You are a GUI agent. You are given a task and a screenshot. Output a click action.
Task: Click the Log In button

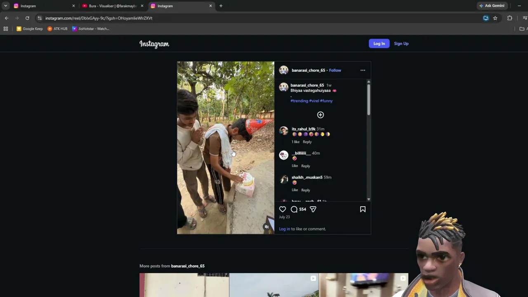pos(379,44)
